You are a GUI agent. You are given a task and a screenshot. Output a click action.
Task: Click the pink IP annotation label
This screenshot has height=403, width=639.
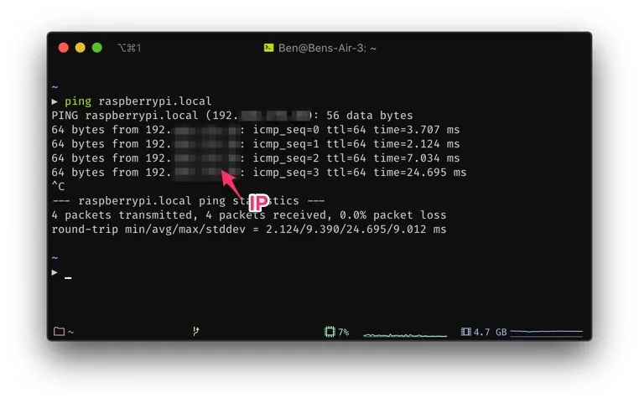(259, 202)
